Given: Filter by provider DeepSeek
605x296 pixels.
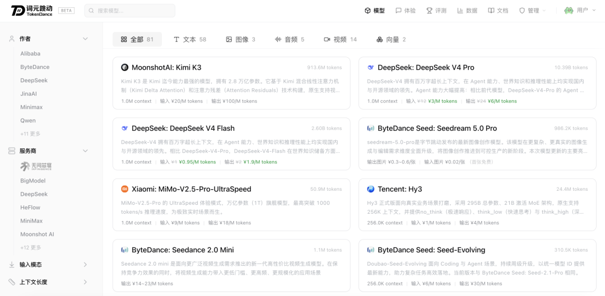Looking at the screenshot, I should click(34, 194).
